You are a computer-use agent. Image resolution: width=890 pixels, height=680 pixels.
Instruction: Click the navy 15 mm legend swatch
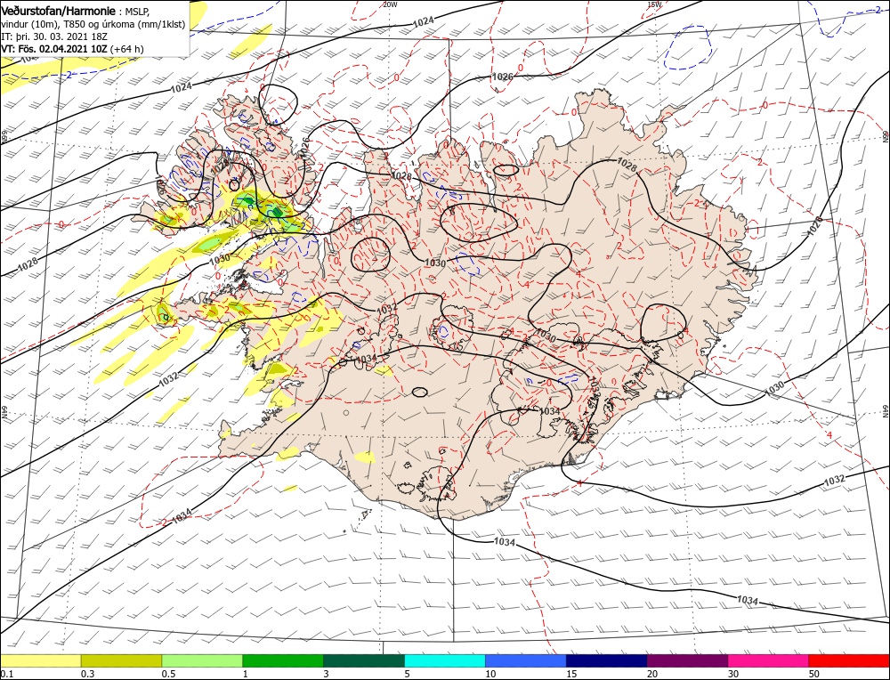(x=607, y=660)
